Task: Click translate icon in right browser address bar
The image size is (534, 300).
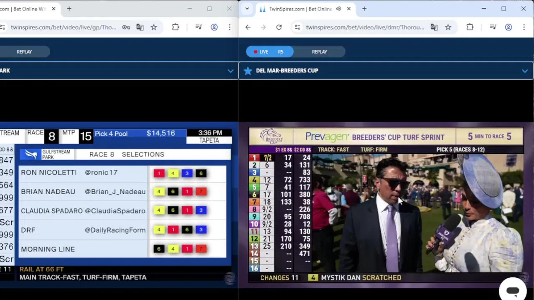Action: [x=434, y=27]
